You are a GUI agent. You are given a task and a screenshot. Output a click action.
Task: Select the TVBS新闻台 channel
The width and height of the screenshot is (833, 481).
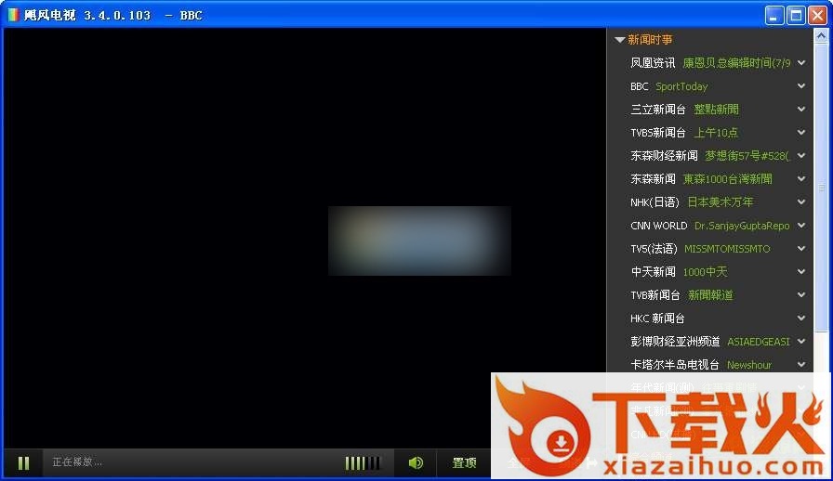tap(657, 133)
